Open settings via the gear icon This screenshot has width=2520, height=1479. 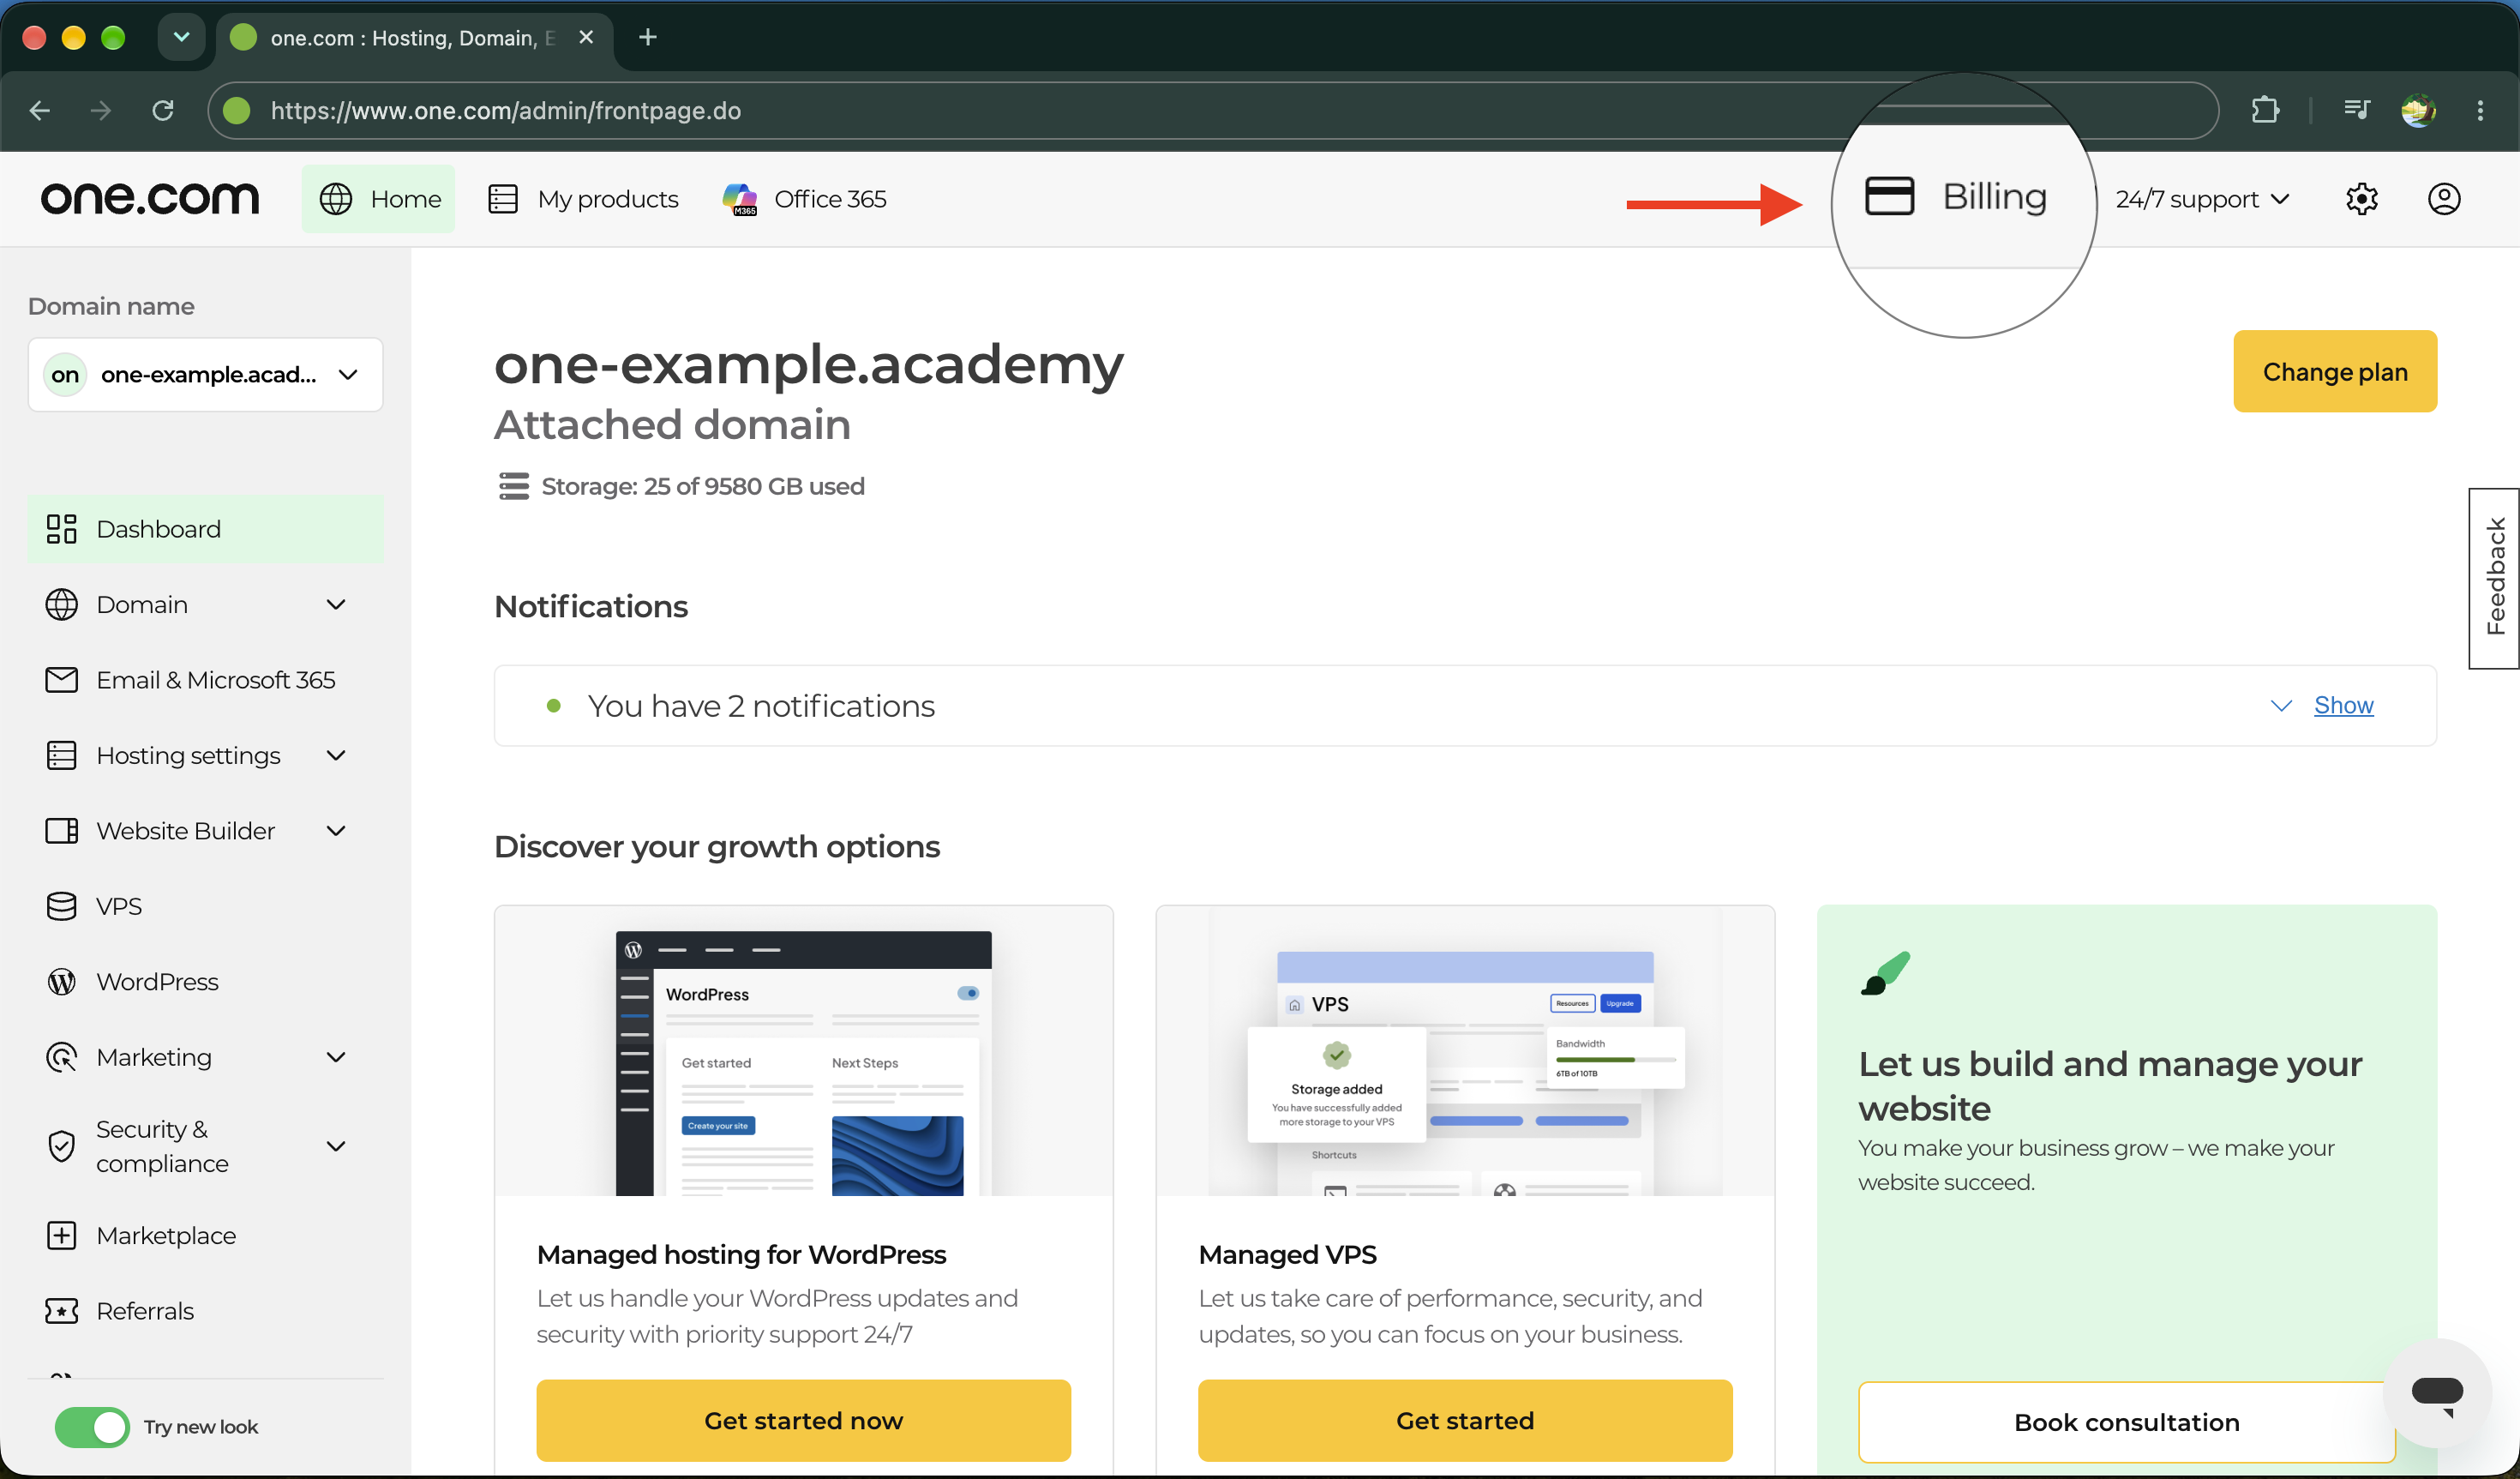2362,199
